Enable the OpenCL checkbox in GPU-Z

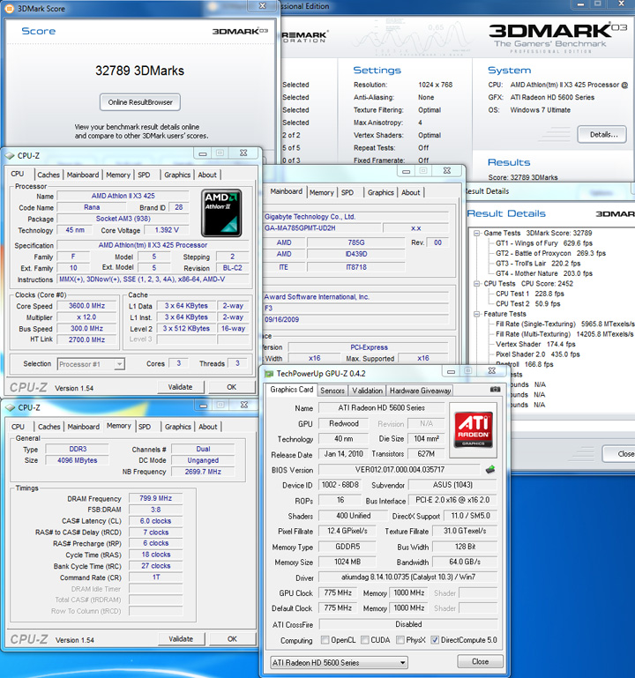pos(325,639)
